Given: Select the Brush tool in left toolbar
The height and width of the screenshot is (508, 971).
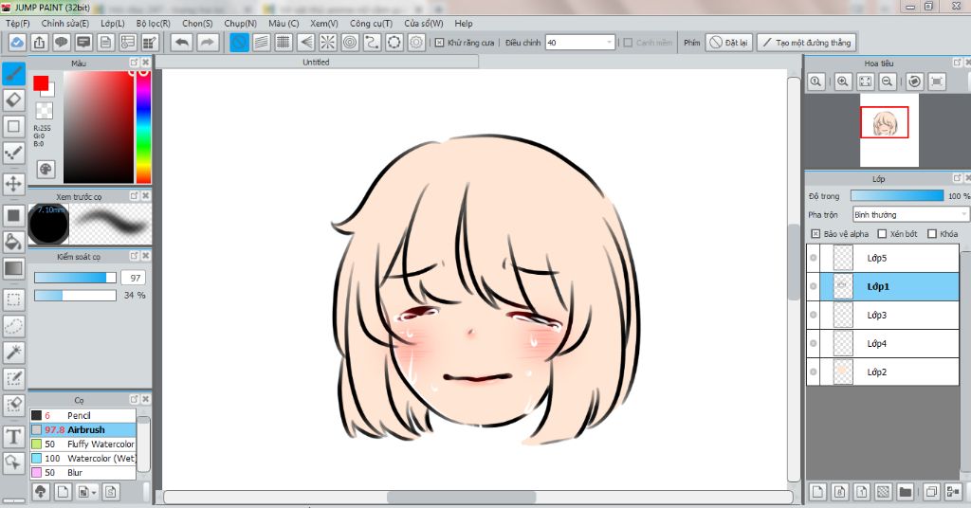Looking at the screenshot, I should pyautogui.click(x=13, y=73).
